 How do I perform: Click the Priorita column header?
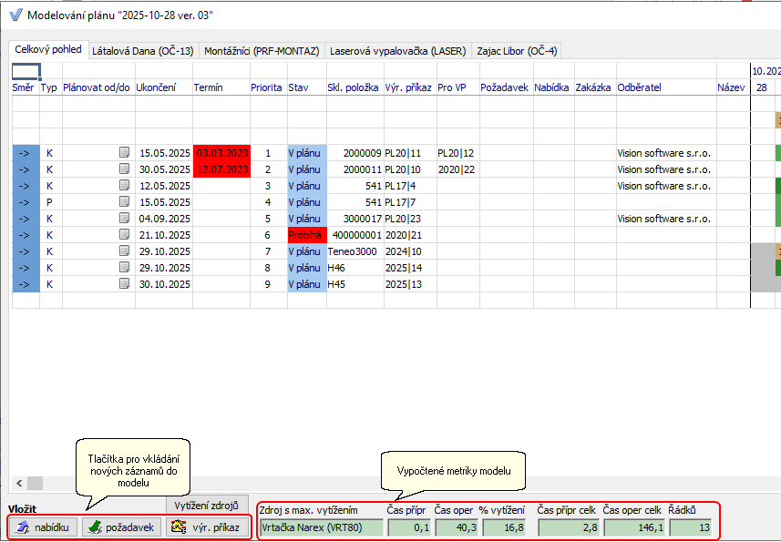click(x=266, y=87)
